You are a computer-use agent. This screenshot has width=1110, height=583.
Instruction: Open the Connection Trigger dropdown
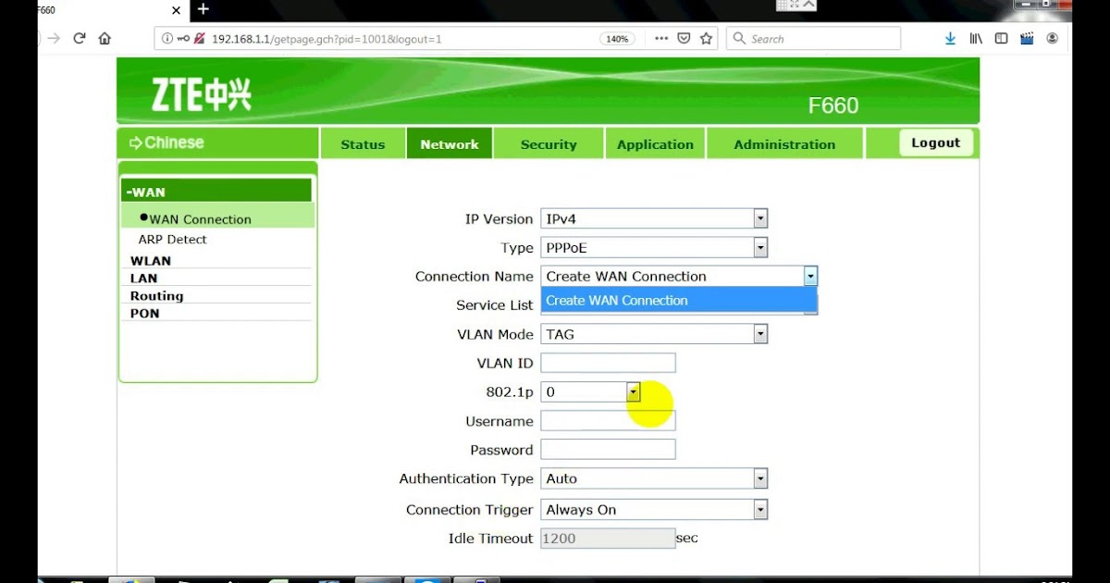click(654, 510)
